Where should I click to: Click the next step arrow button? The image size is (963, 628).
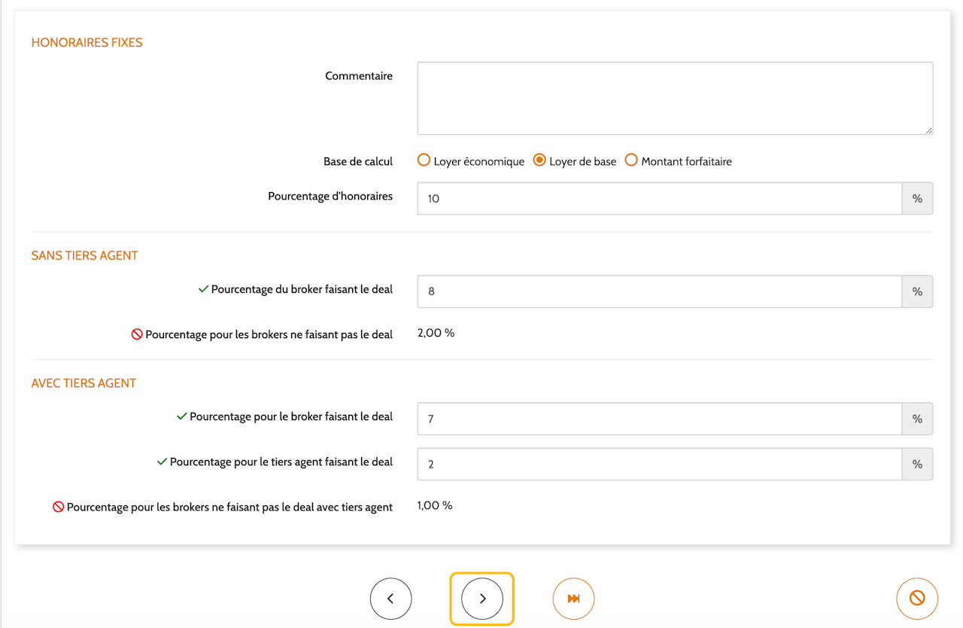[x=482, y=599]
